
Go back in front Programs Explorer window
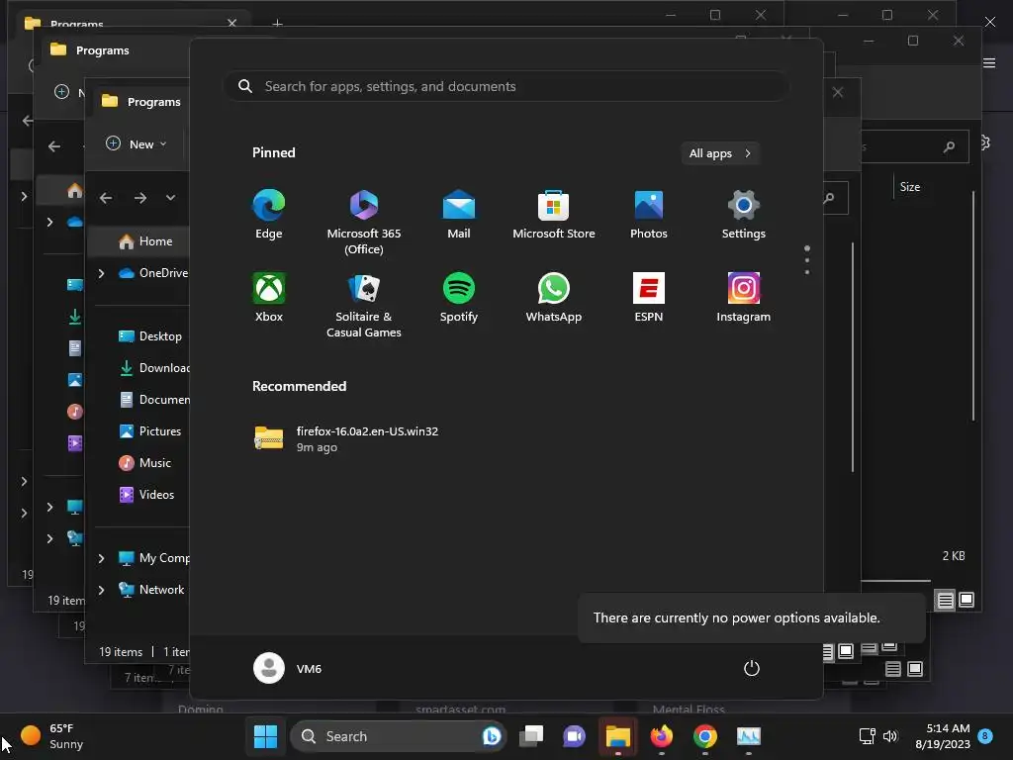click(x=106, y=198)
